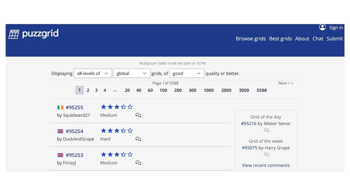
Task: Go to Next page link
Action: point(286,83)
